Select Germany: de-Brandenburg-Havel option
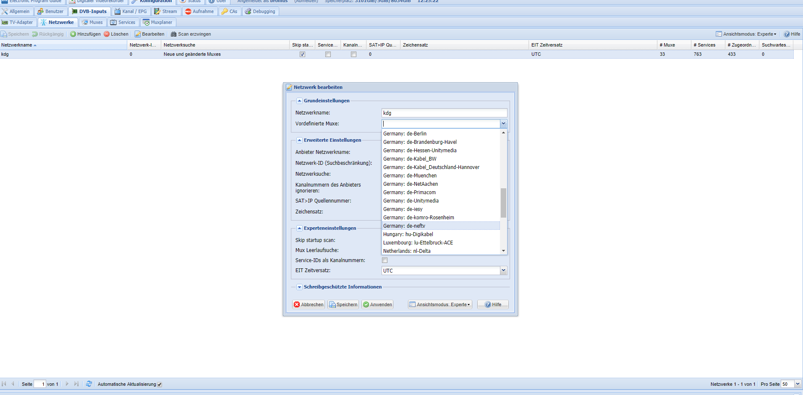The height and width of the screenshot is (395, 803). [x=441, y=142]
